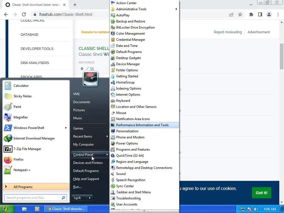Click the Lock button
Viewport: 284px width, 213px height.
pyautogui.click(x=79, y=198)
